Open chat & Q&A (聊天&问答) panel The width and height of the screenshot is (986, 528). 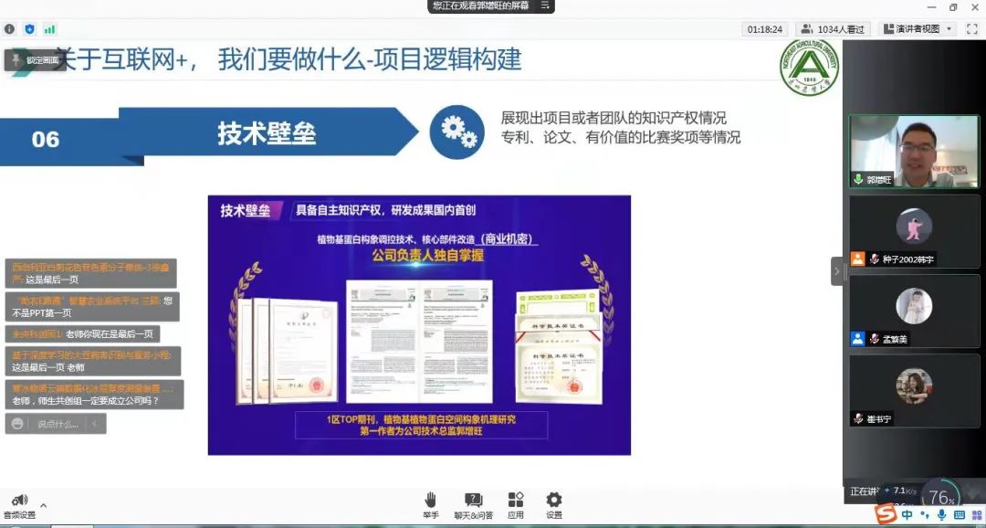(x=473, y=500)
